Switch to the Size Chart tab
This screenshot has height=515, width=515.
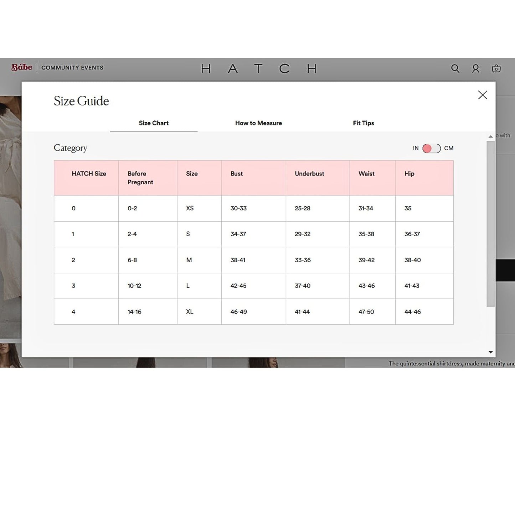(154, 123)
